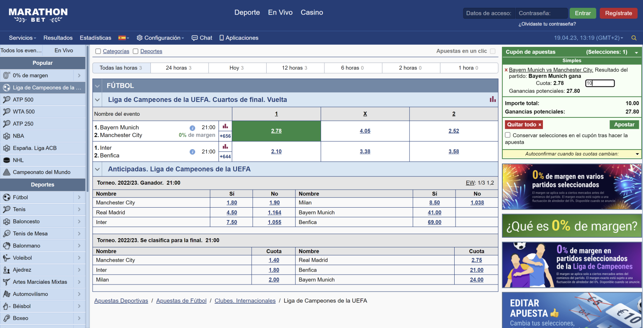This screenshot has width=643, height=328.
Task: Click the Boxeo glove icon
Action: point(6,318)
